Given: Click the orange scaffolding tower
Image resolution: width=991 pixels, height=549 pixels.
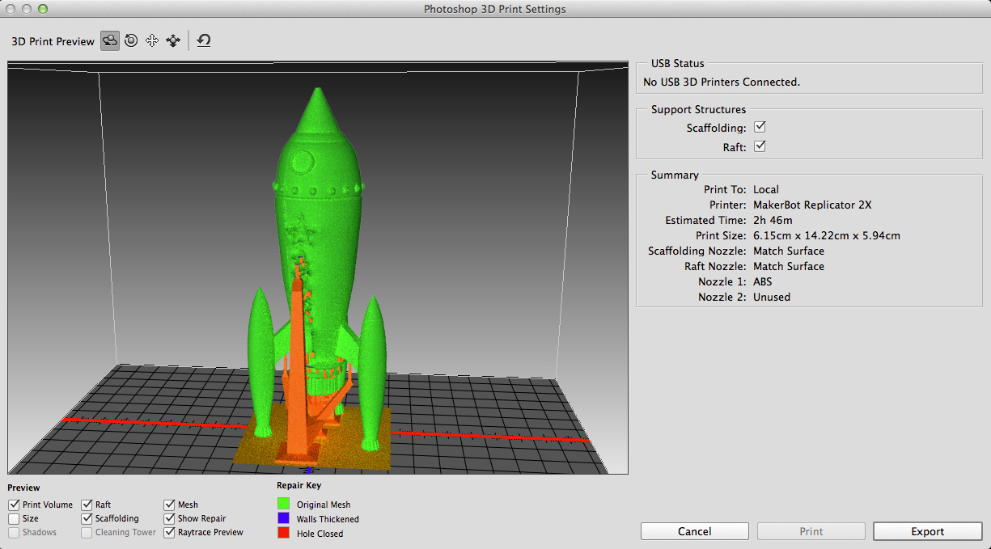Looking at the screenshot, I should pos(298,364).
